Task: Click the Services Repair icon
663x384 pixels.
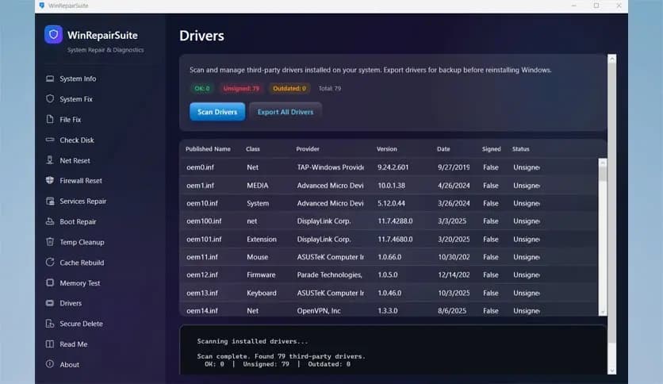Action: pyautogui.click(x=50, y=201)
